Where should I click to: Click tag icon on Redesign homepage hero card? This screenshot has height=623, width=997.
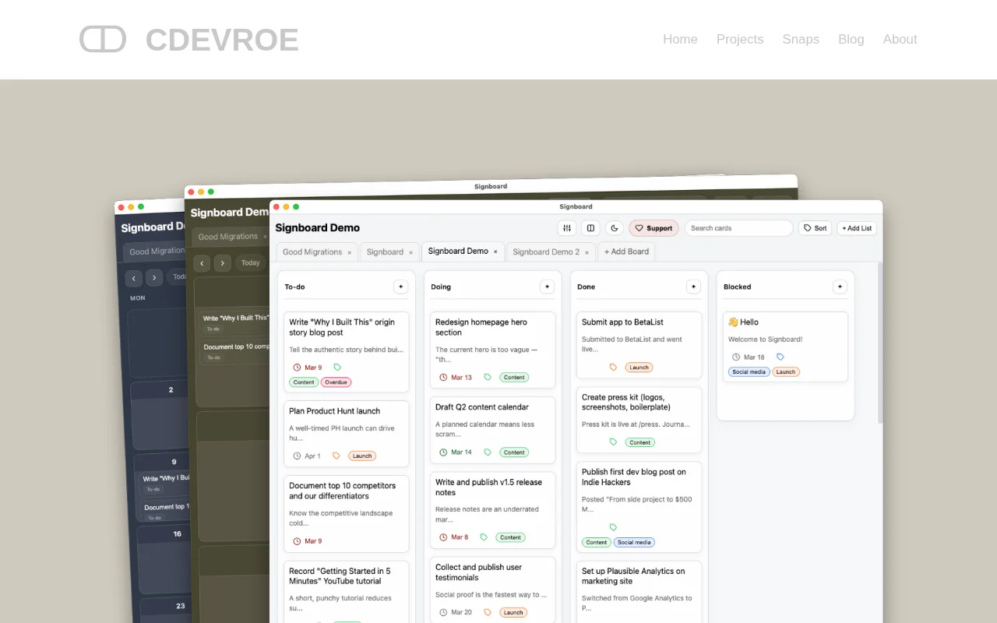click(x=488, y=377)
